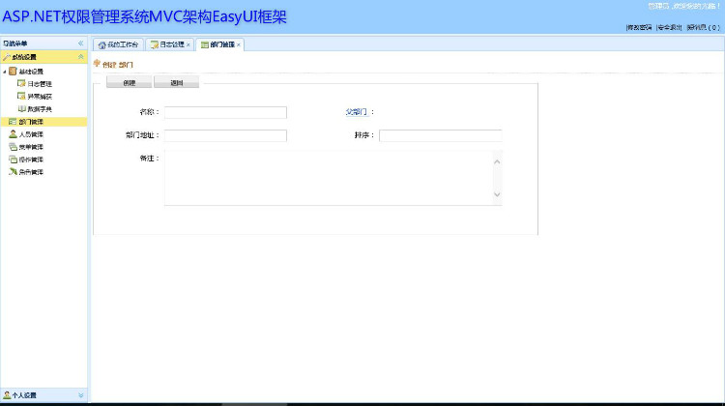Open the 父部门 link

357,112
